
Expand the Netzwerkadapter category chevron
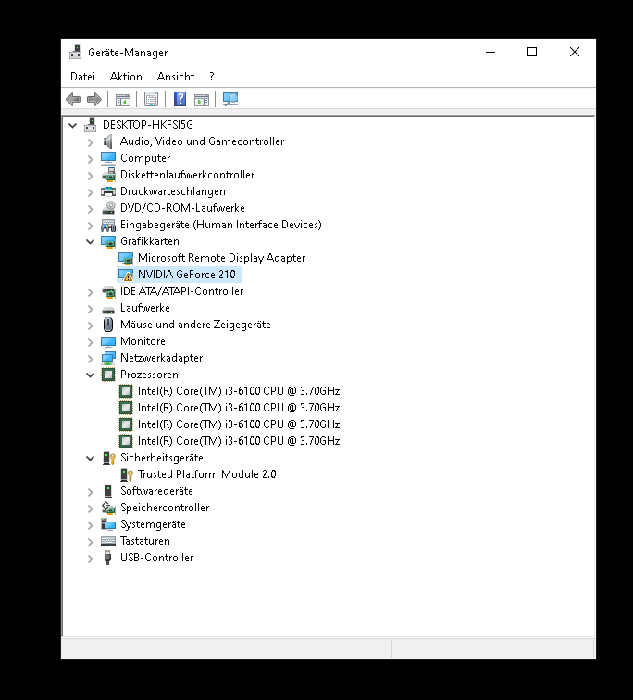pyautogui.click(x=91, y=359)
